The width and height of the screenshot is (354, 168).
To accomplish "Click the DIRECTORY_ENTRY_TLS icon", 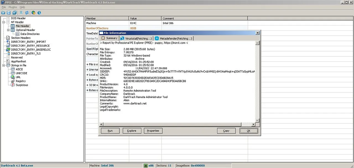I will [x=8, y=54].
